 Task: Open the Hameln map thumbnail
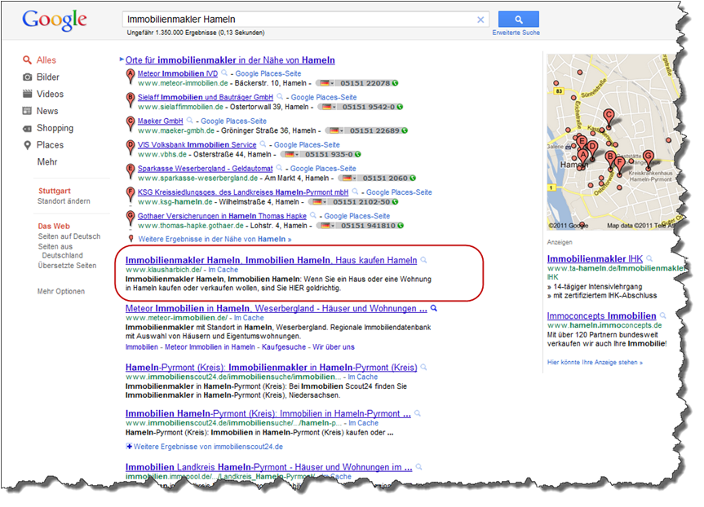612,142
